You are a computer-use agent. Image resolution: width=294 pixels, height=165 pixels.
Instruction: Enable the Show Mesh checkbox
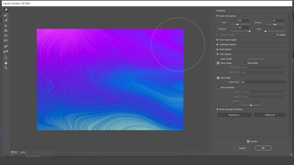245,63
